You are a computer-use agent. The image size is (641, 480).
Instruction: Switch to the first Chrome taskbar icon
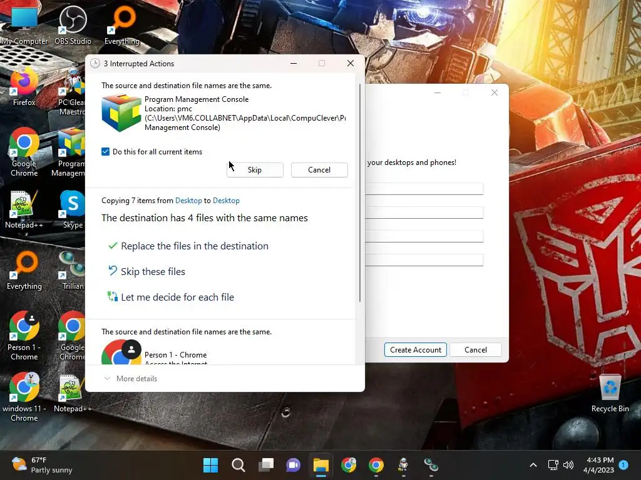pos(349,465)
